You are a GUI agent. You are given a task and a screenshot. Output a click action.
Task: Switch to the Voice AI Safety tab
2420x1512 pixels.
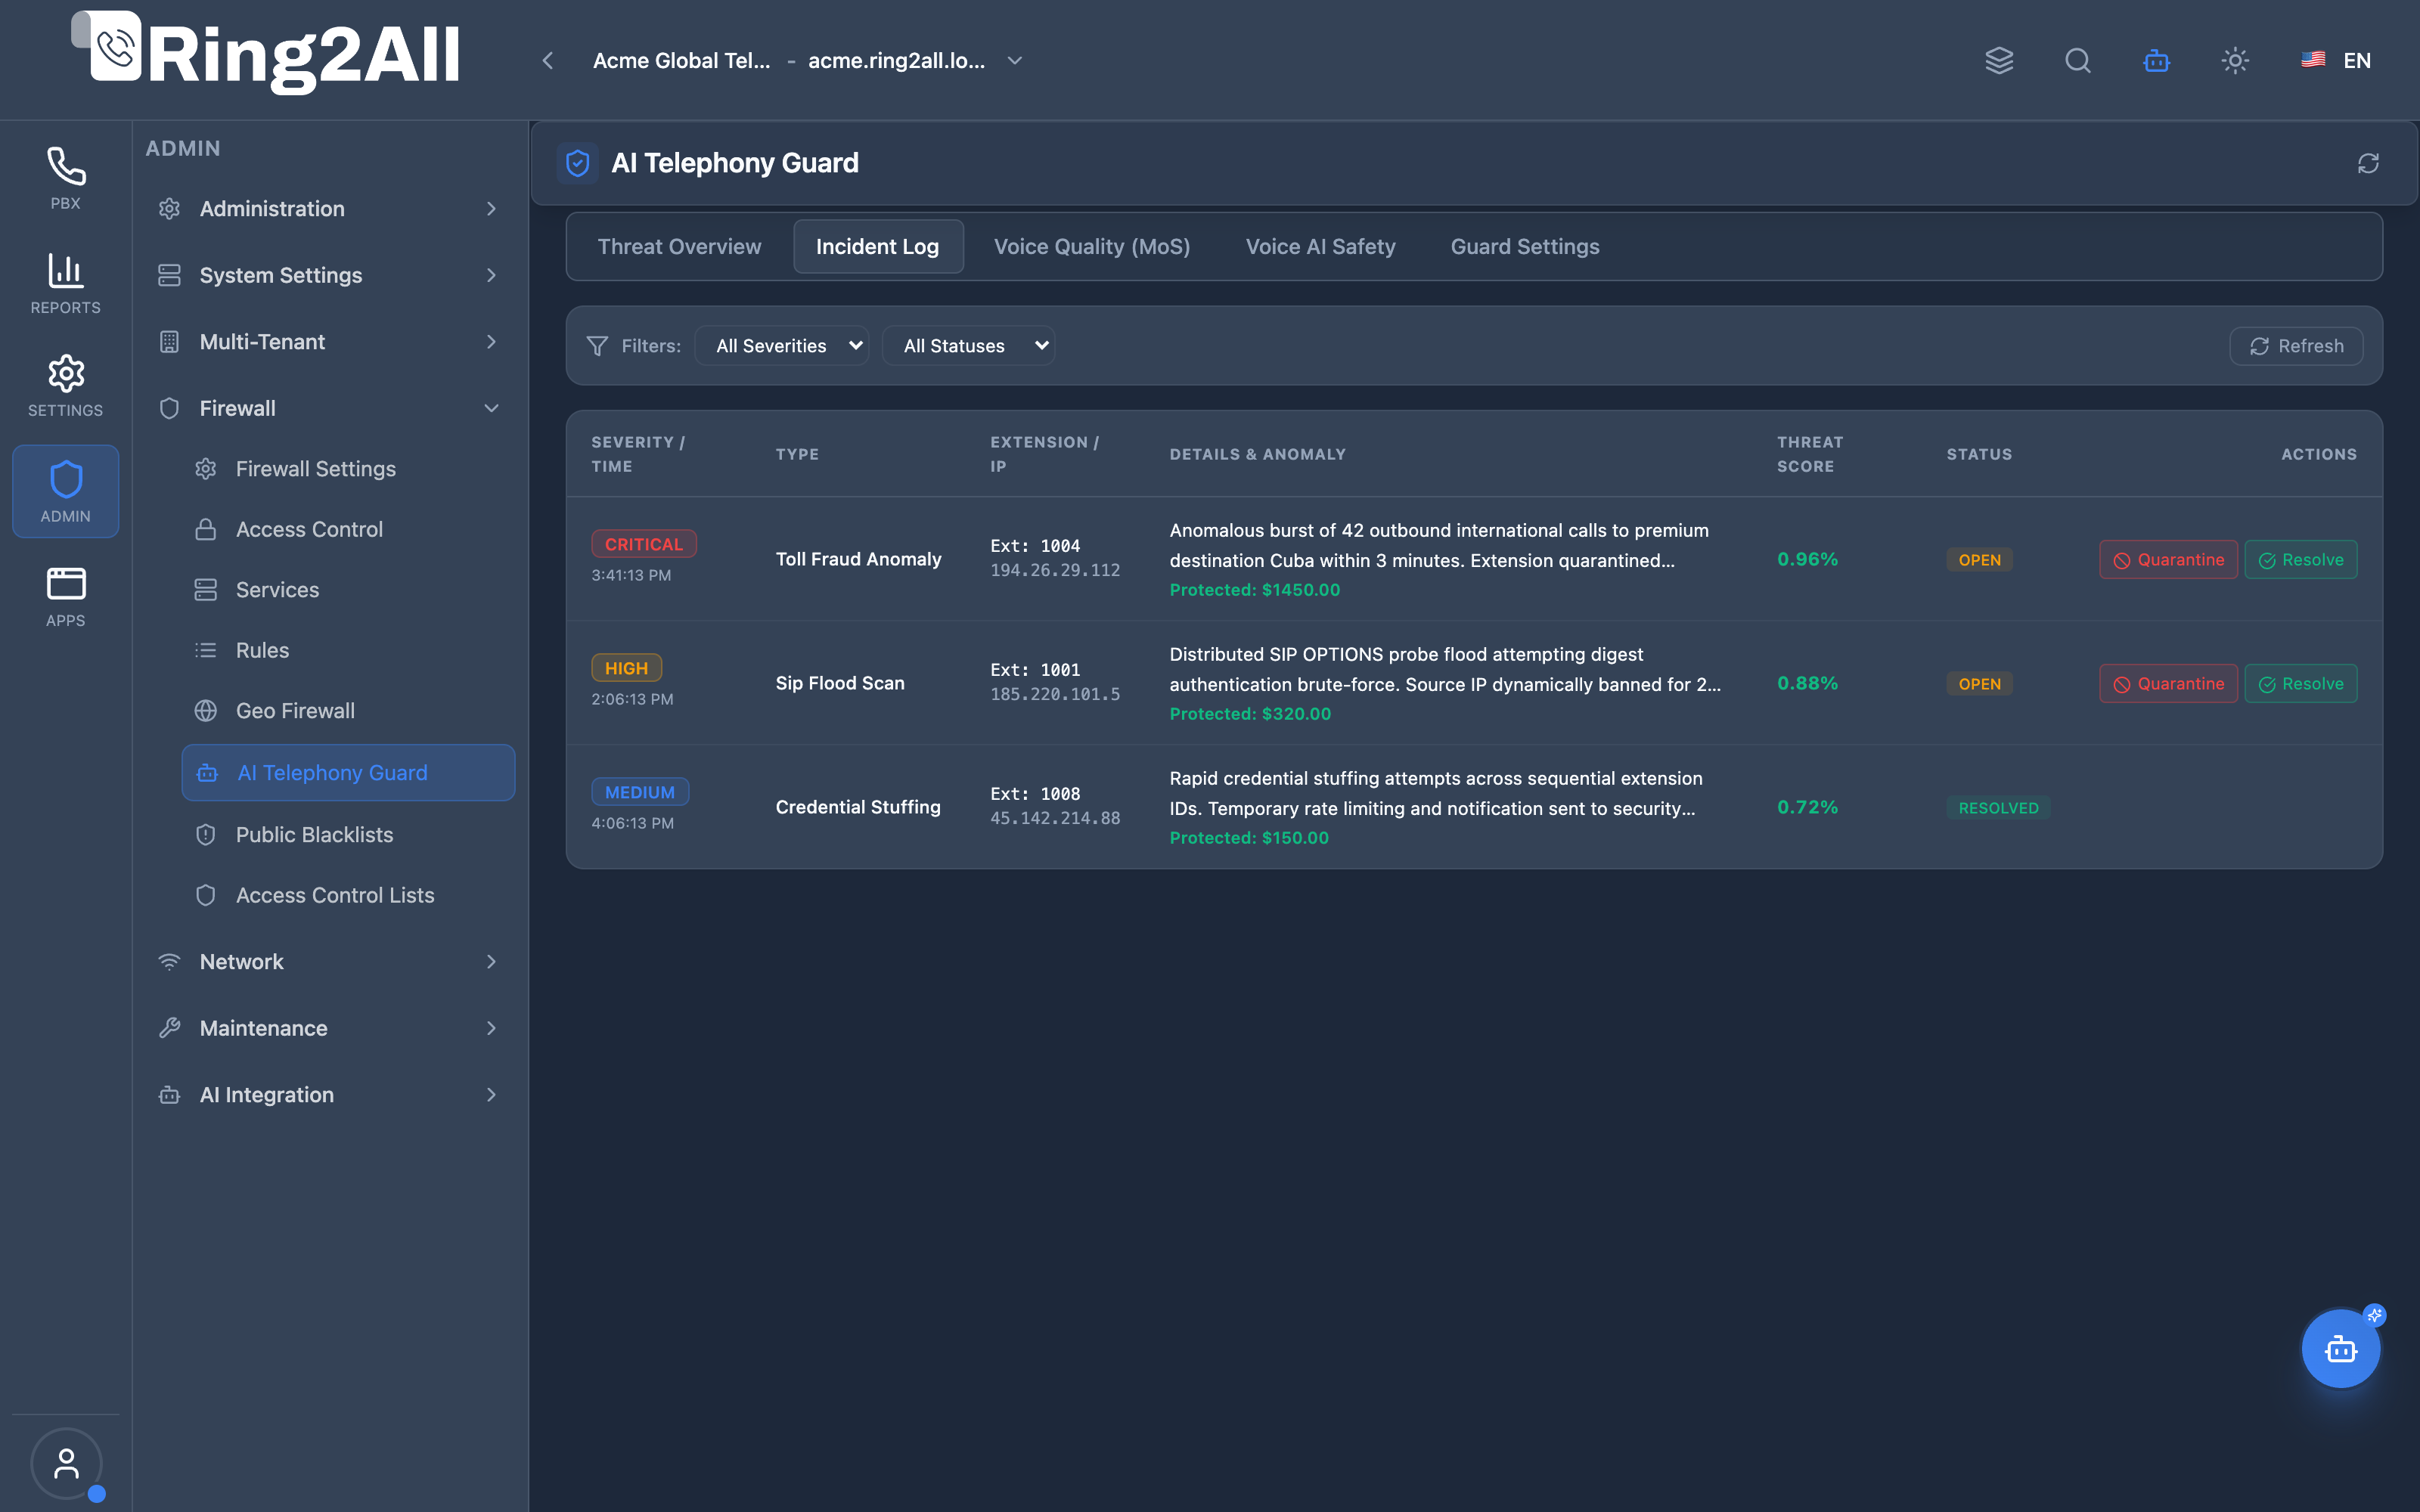click(1320, 246)
